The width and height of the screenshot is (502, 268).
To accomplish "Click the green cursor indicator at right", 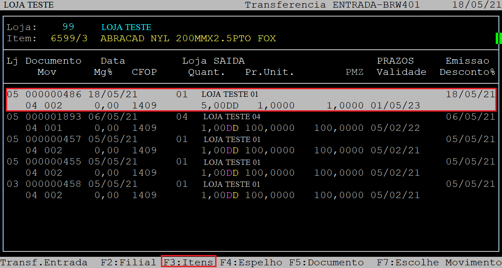I will (498, 39).
